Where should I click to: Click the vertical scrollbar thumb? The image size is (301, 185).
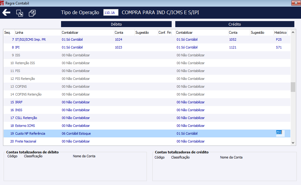coord(293,87)
